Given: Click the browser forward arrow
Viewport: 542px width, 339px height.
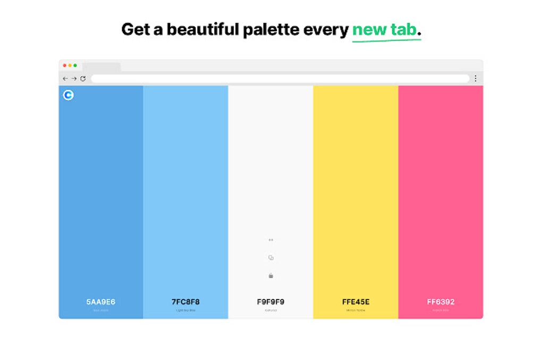Looking at the screenshot, I should 73,78.
